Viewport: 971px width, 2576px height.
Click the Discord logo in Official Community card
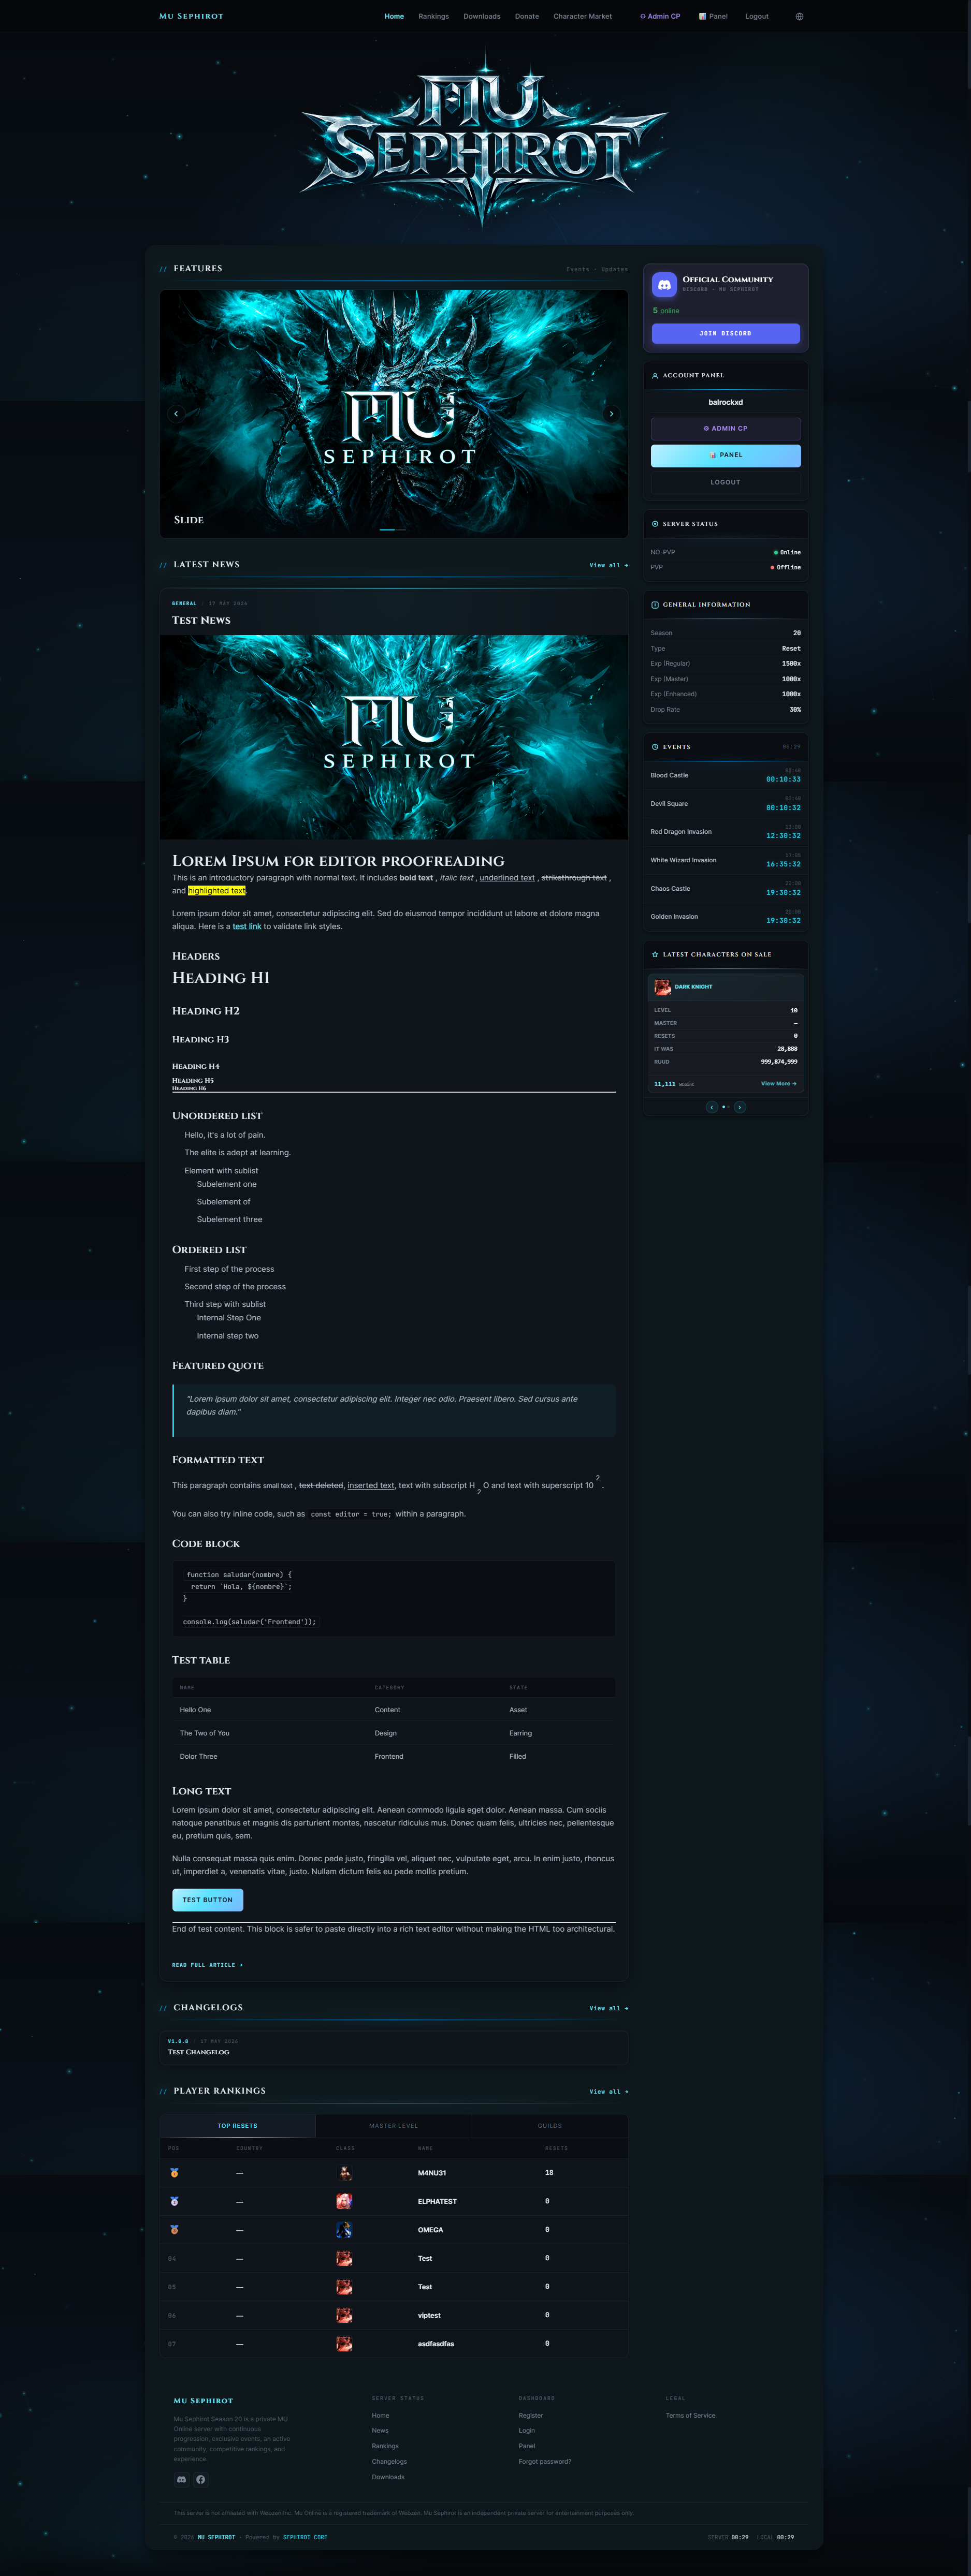(x=664, y=285)
